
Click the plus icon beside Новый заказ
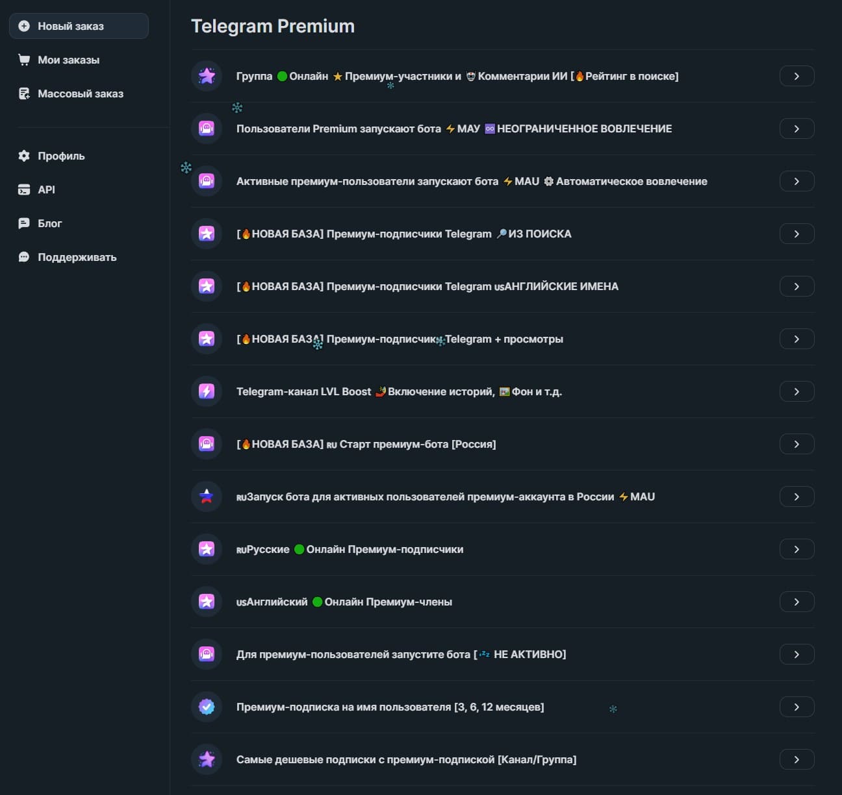(24, 26)
